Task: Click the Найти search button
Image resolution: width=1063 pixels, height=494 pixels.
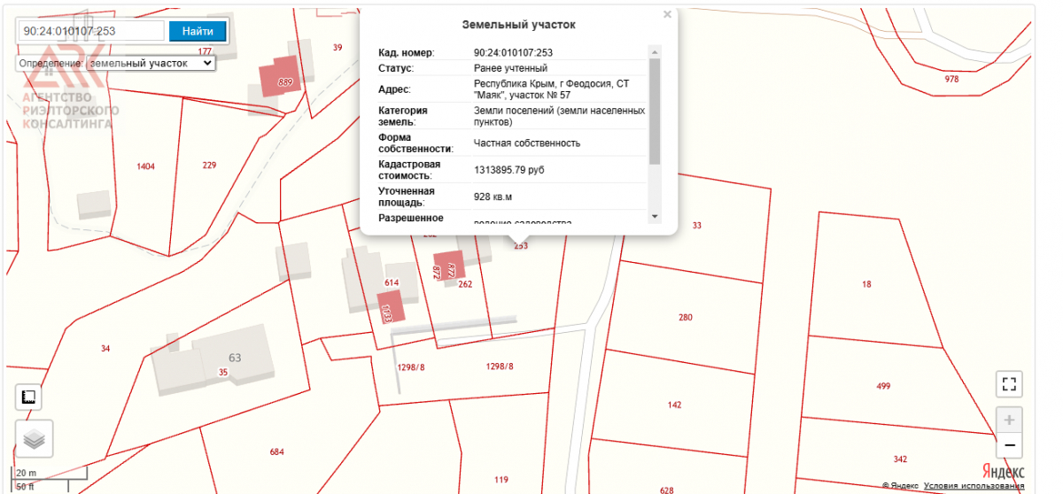Action: [x=198, y=31]
